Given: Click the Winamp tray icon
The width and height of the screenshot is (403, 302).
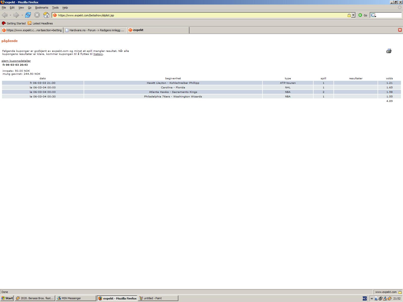Looking at the screenshot, I should pos(390,298).
